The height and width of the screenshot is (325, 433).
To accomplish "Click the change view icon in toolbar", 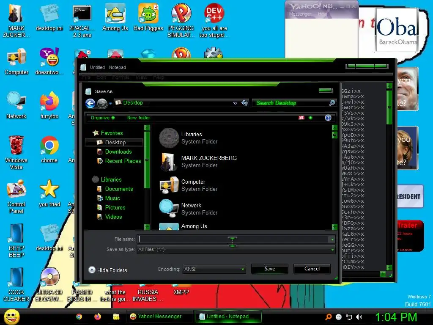I will click(301, 118).
